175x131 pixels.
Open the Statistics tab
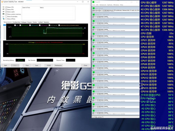click(x=46, y=22)
